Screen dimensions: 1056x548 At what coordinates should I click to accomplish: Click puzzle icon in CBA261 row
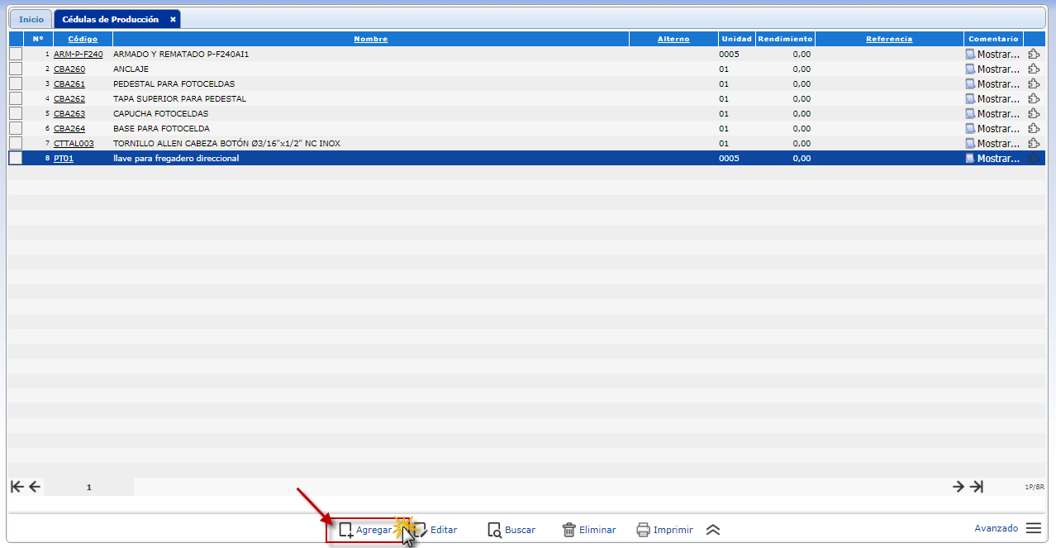coord(1034,83)
